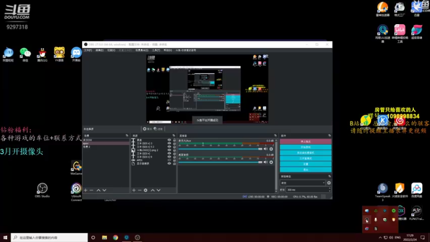430x242 pixels.
Task: Click the Properties gear in the source toolbar
Action: pyautogui.click(x=147, y=129)
